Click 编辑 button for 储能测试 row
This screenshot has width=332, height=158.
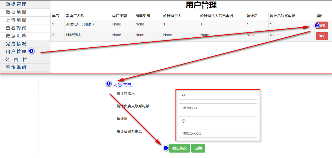click(322, 36)
